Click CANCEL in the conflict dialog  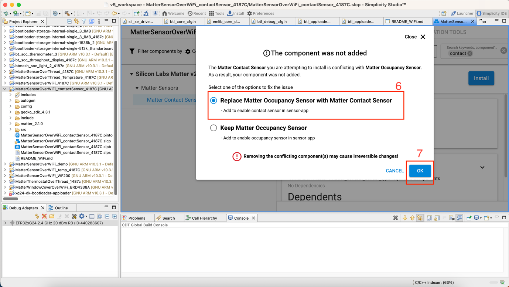(x=394, y=171)
